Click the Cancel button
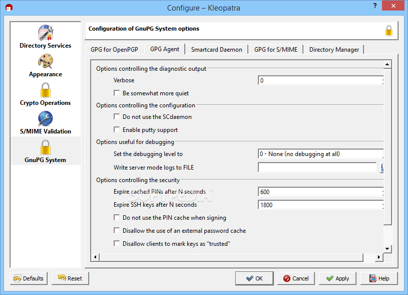Screen dimensions: 408x295 pos(296,278)
